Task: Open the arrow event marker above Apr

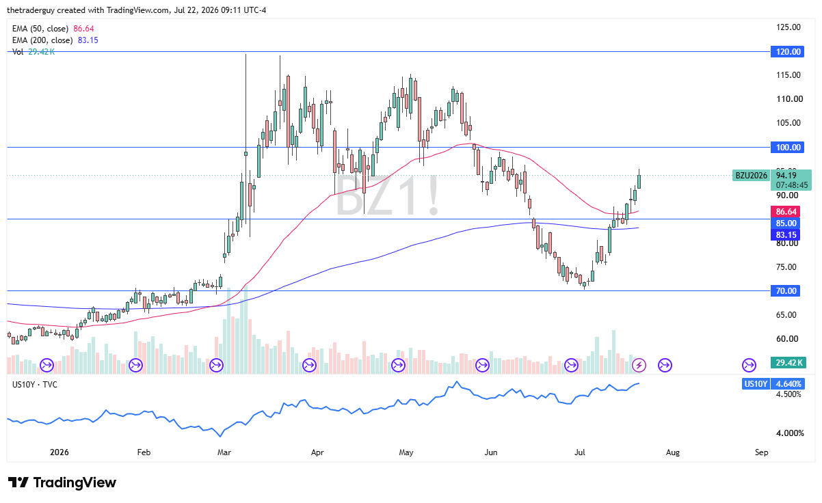Action: coord(309,366)
